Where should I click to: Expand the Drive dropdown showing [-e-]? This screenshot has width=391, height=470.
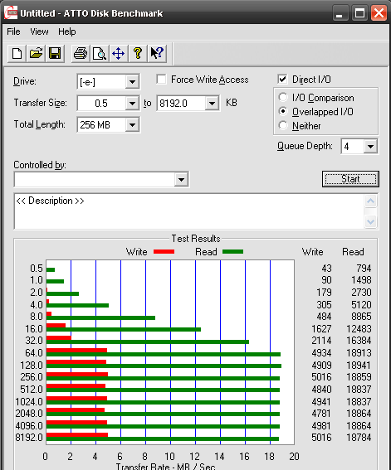[x=132, y=81]
